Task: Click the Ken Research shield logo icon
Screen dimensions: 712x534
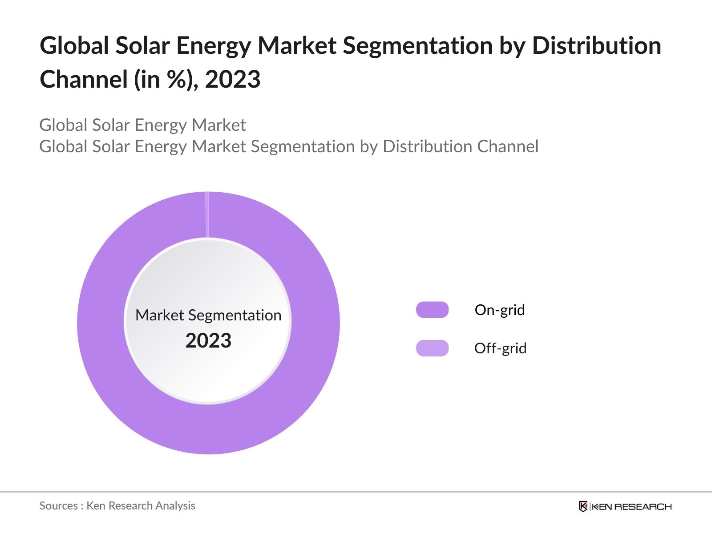Action: pos(583,506)
